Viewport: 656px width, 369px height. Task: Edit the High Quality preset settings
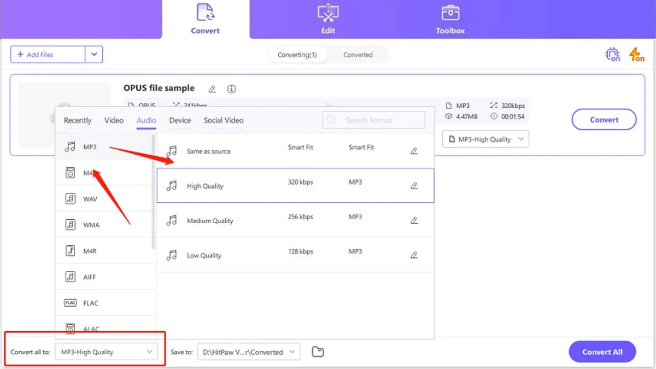414,186
